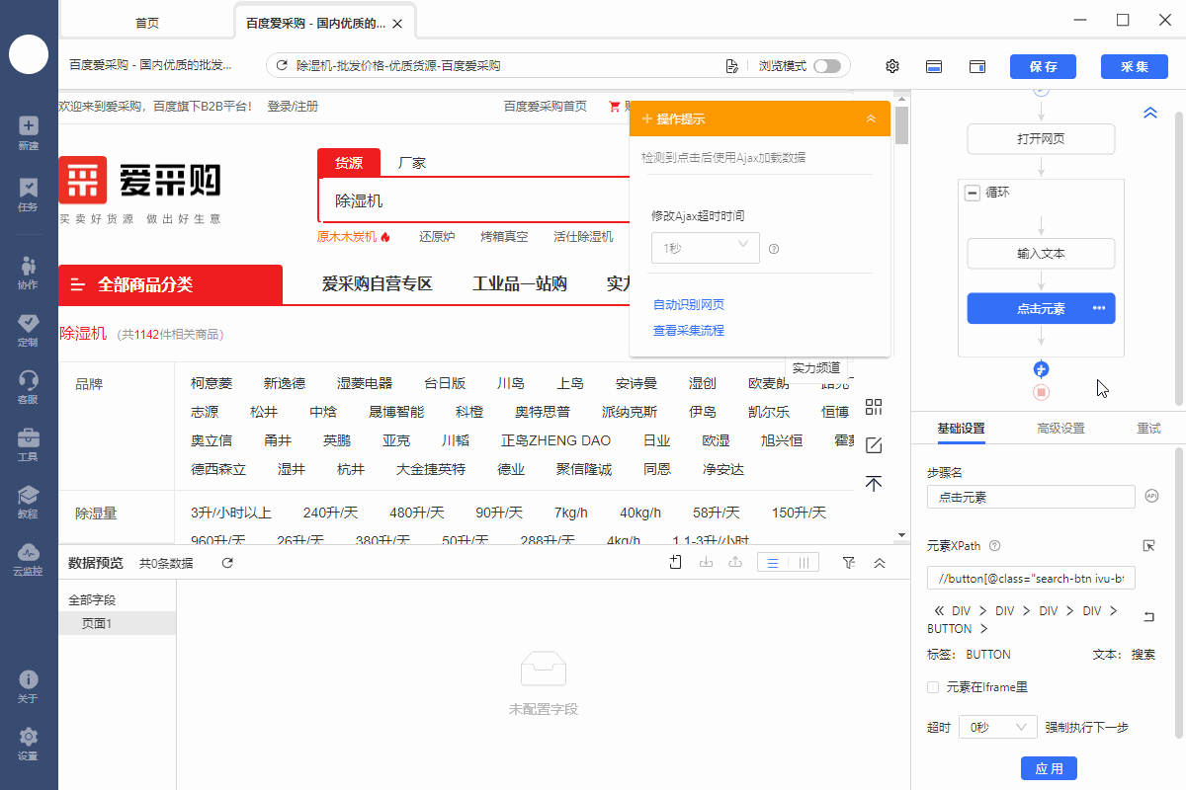1186x790 pixels.
Task: Open 教程 in the left sidebar
Action: (28, 502)
